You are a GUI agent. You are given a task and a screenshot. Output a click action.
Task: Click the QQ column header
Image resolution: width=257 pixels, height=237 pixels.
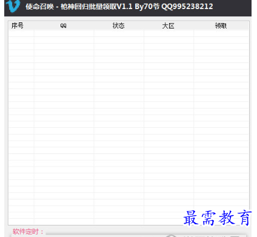click(64, 25)
